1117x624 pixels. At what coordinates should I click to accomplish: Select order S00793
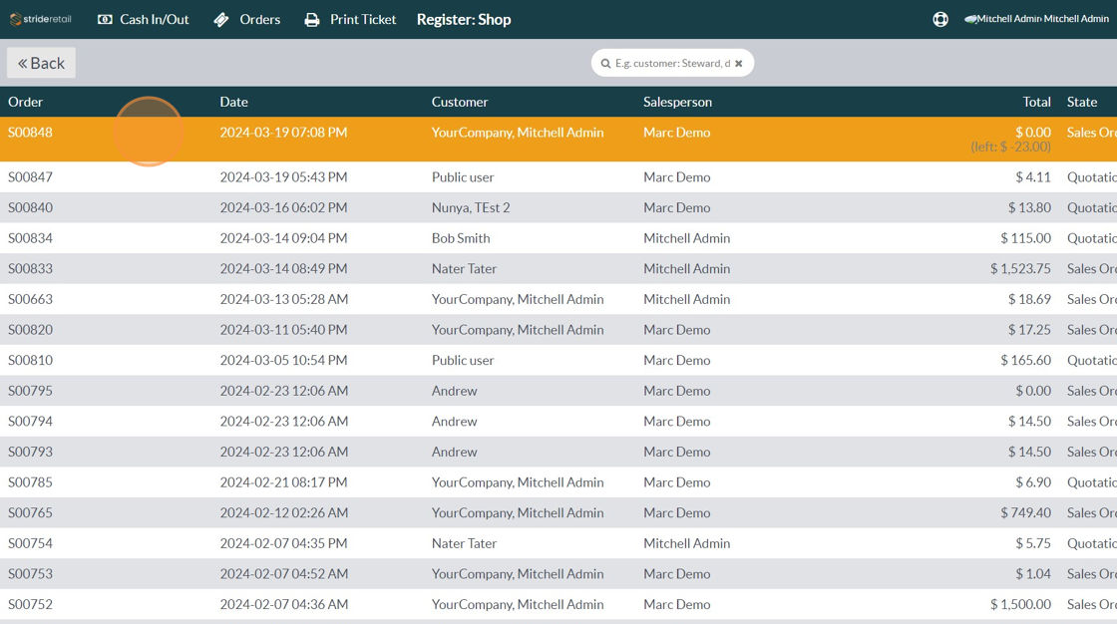pos(558,452)
